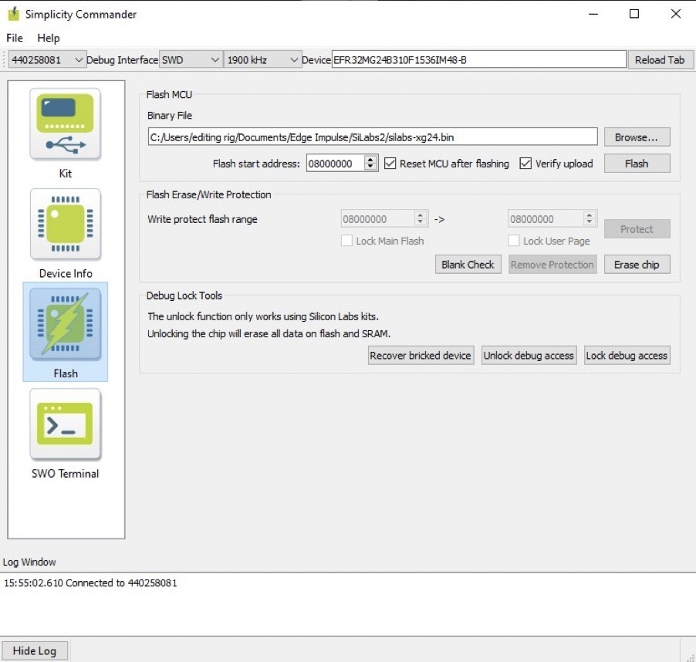Click the Remove Protection button
The width and height of the screenshot is (696, 662).
coord(552,265)
